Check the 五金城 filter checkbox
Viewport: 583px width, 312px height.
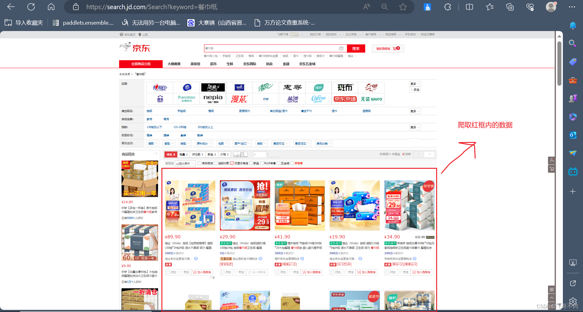[x=279, y=163]
